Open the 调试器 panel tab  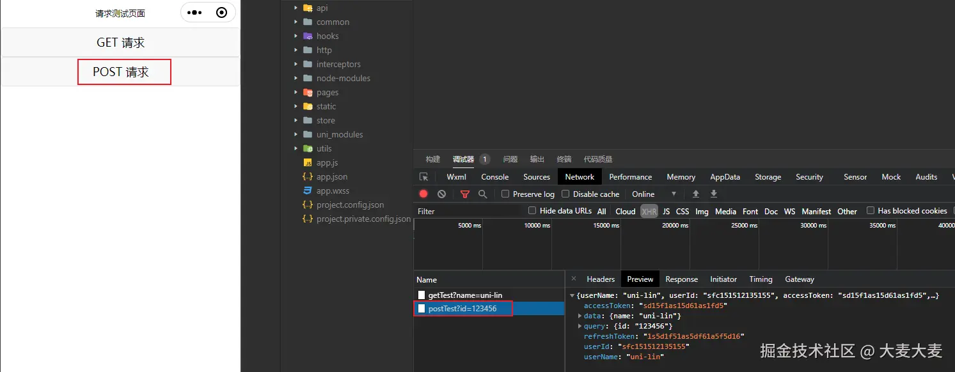463,159
